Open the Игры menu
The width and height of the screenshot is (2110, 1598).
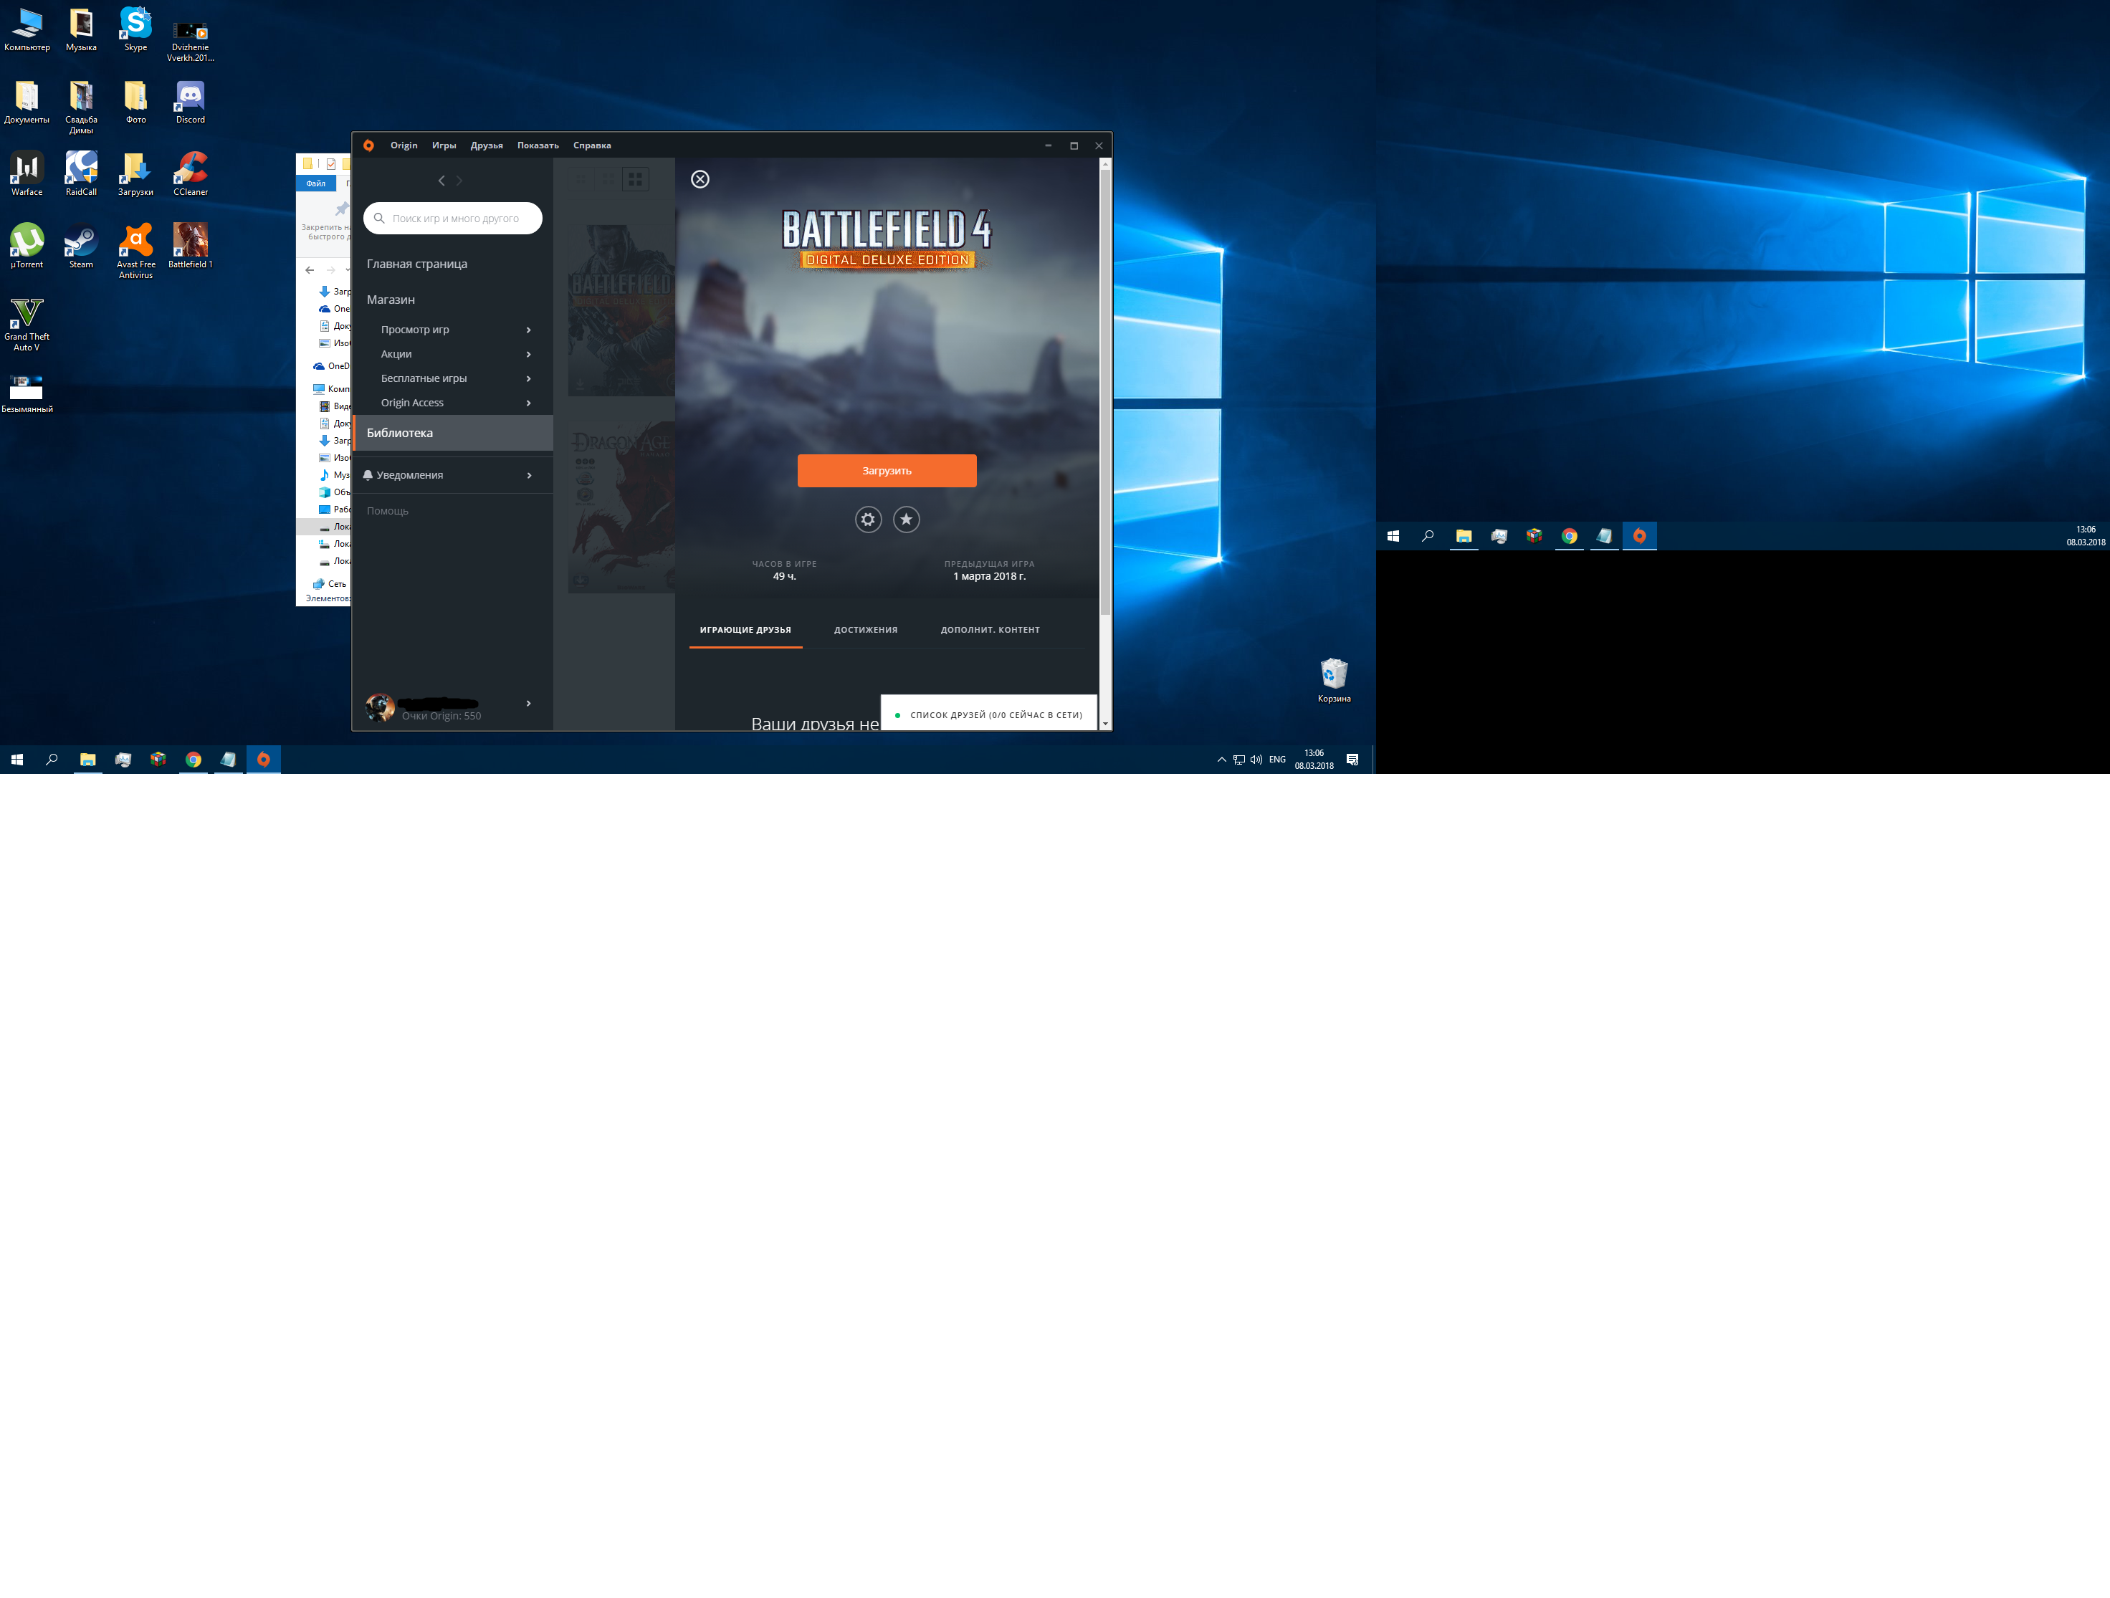point(444,146)
